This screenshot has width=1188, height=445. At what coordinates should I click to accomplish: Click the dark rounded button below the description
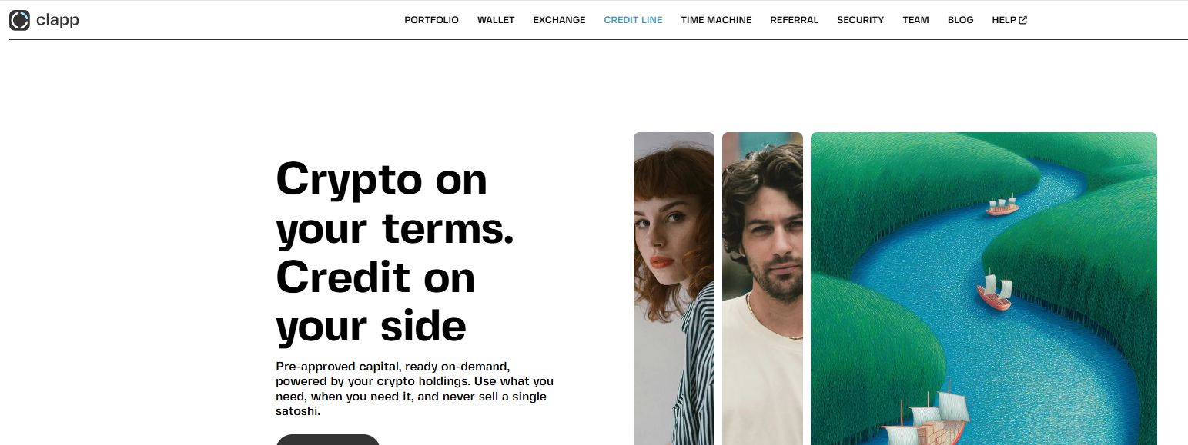tap(328, 440)
